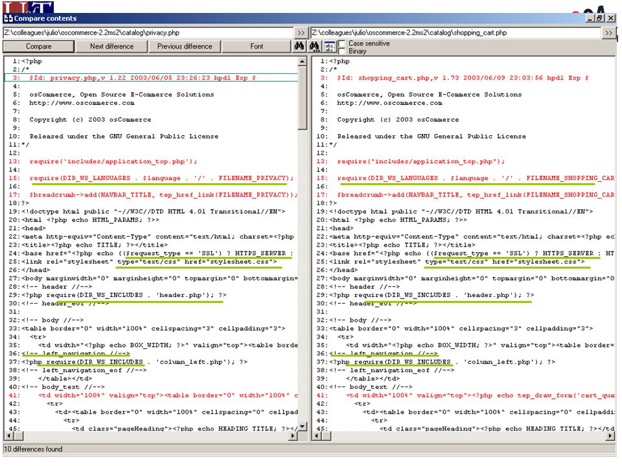Select the '10 differences found' status text

tap(33, 449)
